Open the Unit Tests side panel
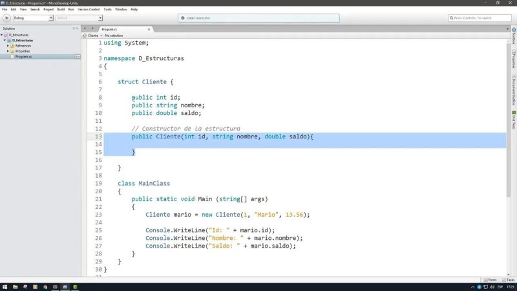This screenshot has width=517, height=291. (514, 120)
